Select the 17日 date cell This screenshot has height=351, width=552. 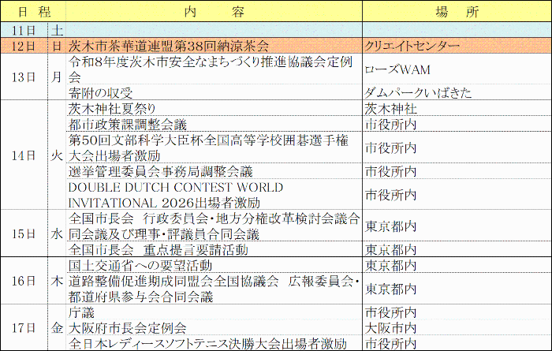click(24, 327)
